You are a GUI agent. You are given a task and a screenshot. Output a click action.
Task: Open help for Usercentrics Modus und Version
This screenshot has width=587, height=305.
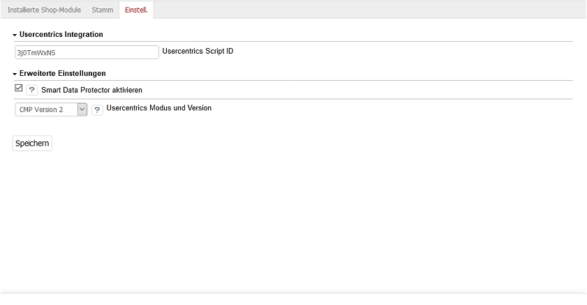click(x=97, y=110)
